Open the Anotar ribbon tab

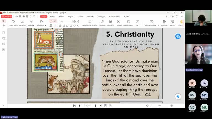click(61, 17)
